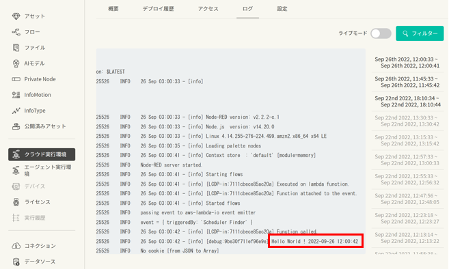Click the Private Node icon
449x269 pixels.
pyautogui.click(x=16, y=79)
